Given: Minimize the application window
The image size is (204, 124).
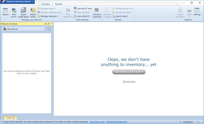Looking at the screenshot, I should pyautogui.click(x=184, y=3).
